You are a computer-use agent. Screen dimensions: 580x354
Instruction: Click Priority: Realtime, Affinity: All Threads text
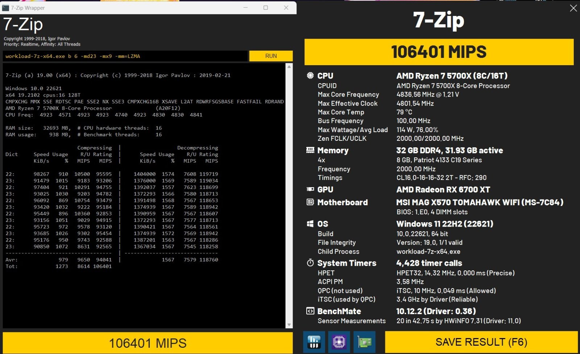coord(42,44)
